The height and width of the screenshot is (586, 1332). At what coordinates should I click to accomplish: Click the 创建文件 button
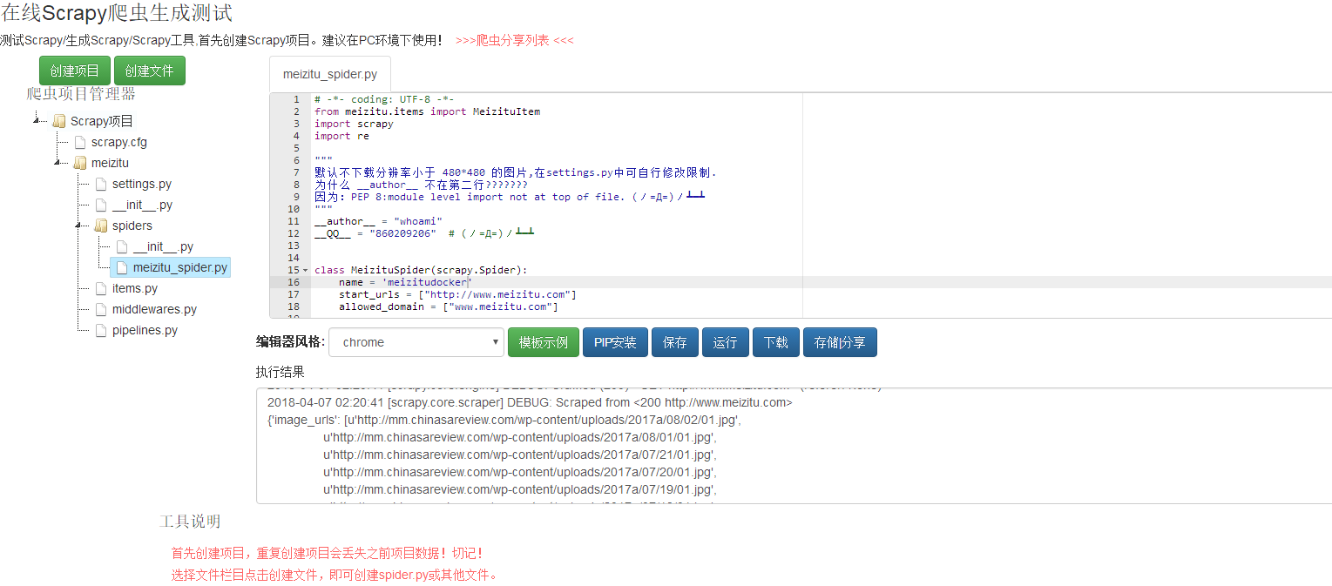coord(149,71)
